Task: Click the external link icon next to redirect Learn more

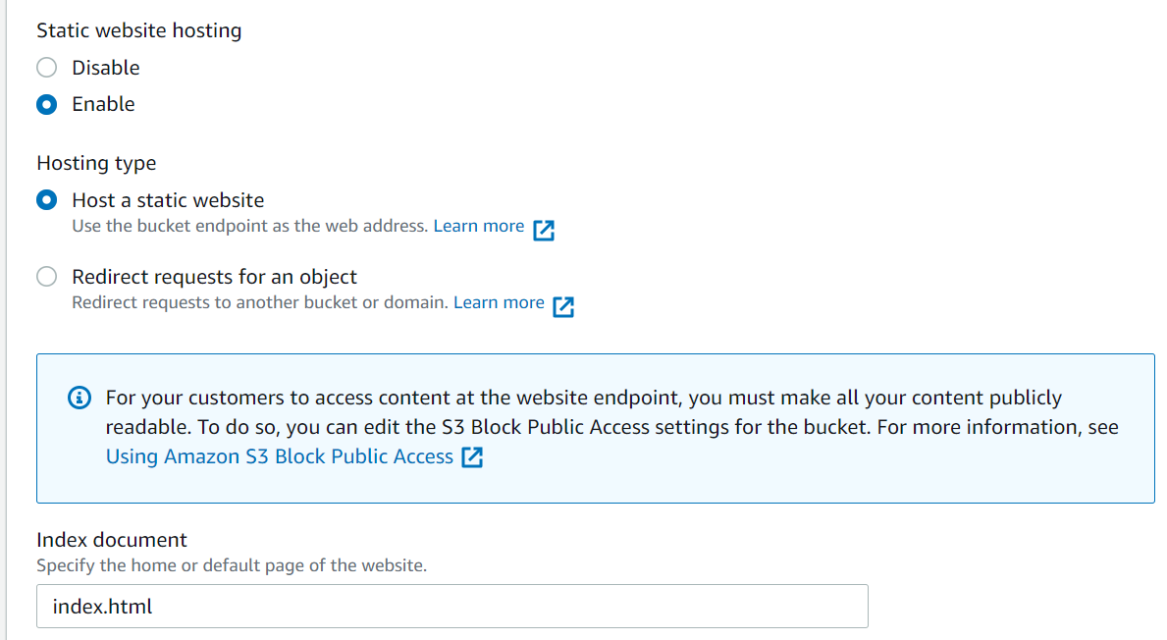Action: click(563, 306)
